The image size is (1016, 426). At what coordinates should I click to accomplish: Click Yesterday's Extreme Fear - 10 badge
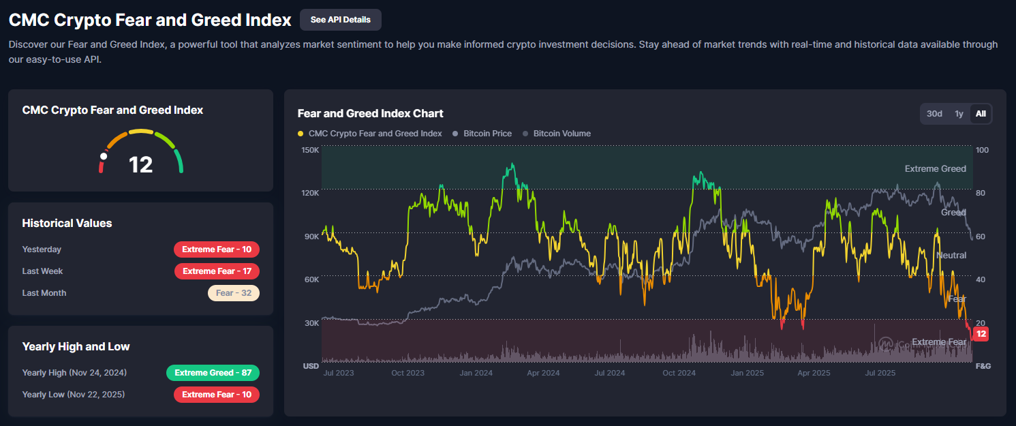click(x=217, y=249)
